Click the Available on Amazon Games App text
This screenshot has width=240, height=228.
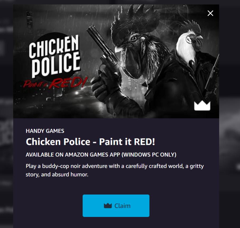[101, 155]
